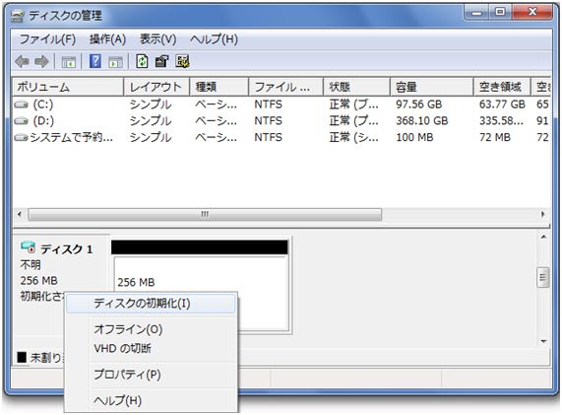562x415 pixels.
Task: Click the disk settings wizard toolbar icon
Action: pos(182,62)
